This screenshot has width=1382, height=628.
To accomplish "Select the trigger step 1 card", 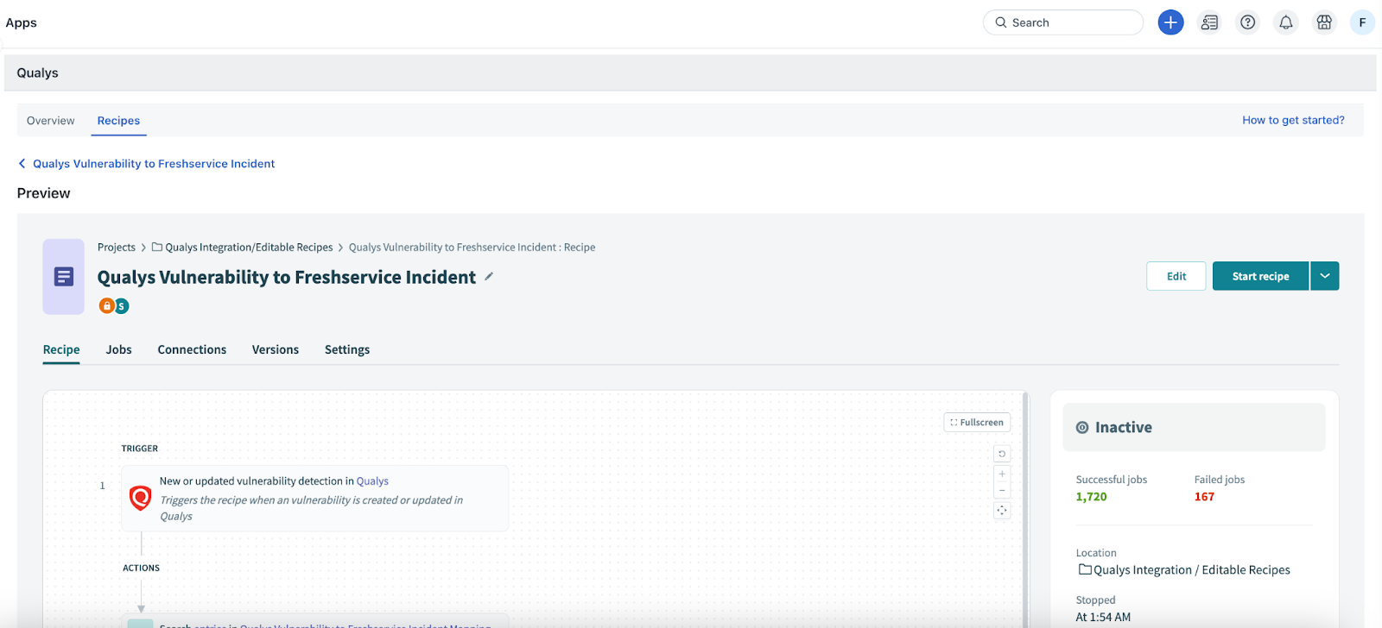I will point(314,499).
